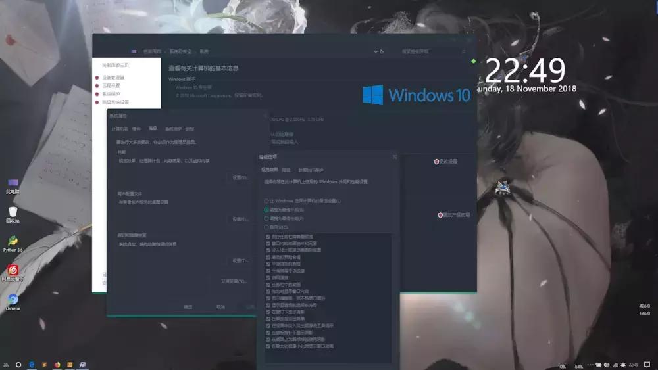Image resolution: width=658 pixels, height=370 pixels.
Task: Open the Sublime Text taskbar icon
Action: [x=44, y=365]
